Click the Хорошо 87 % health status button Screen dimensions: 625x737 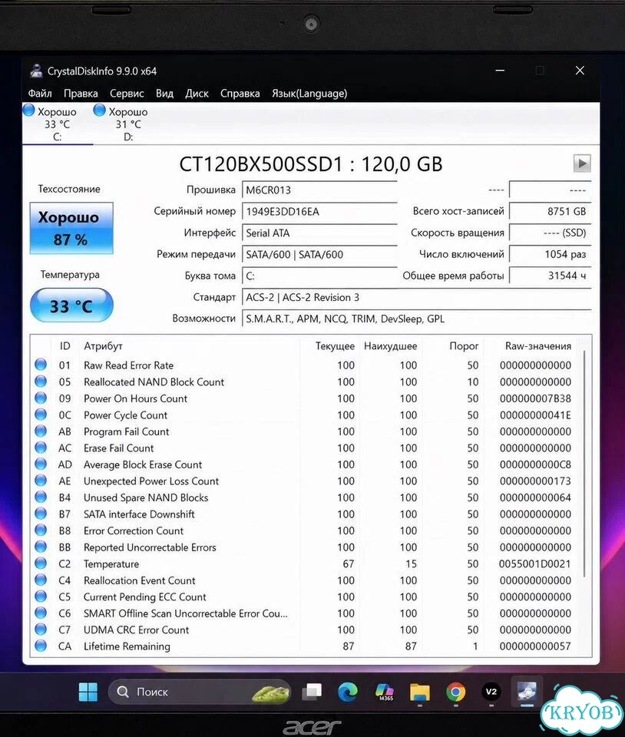[x=71, y=229]
